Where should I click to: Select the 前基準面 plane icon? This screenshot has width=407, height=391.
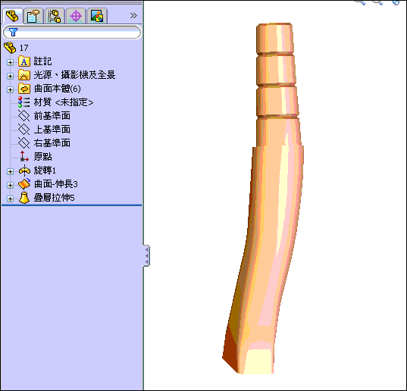(x=24, y=116)
